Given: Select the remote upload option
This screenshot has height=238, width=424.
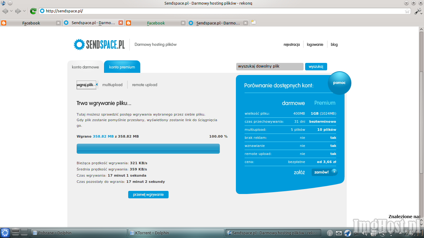Looking at the screenshot, I should (x=145, y=85).
